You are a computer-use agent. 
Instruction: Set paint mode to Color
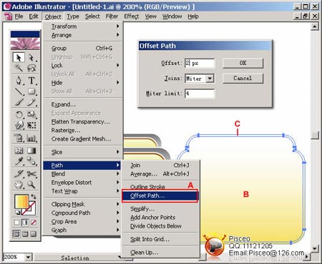[16, 223]
